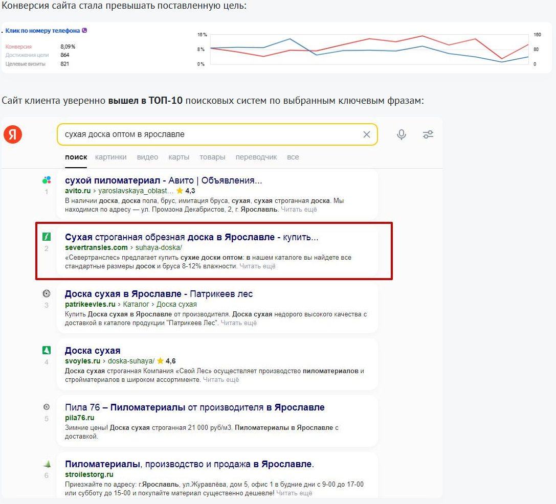
Task: Open stroilestorg.ru domain link
Action: pos(89,474)
